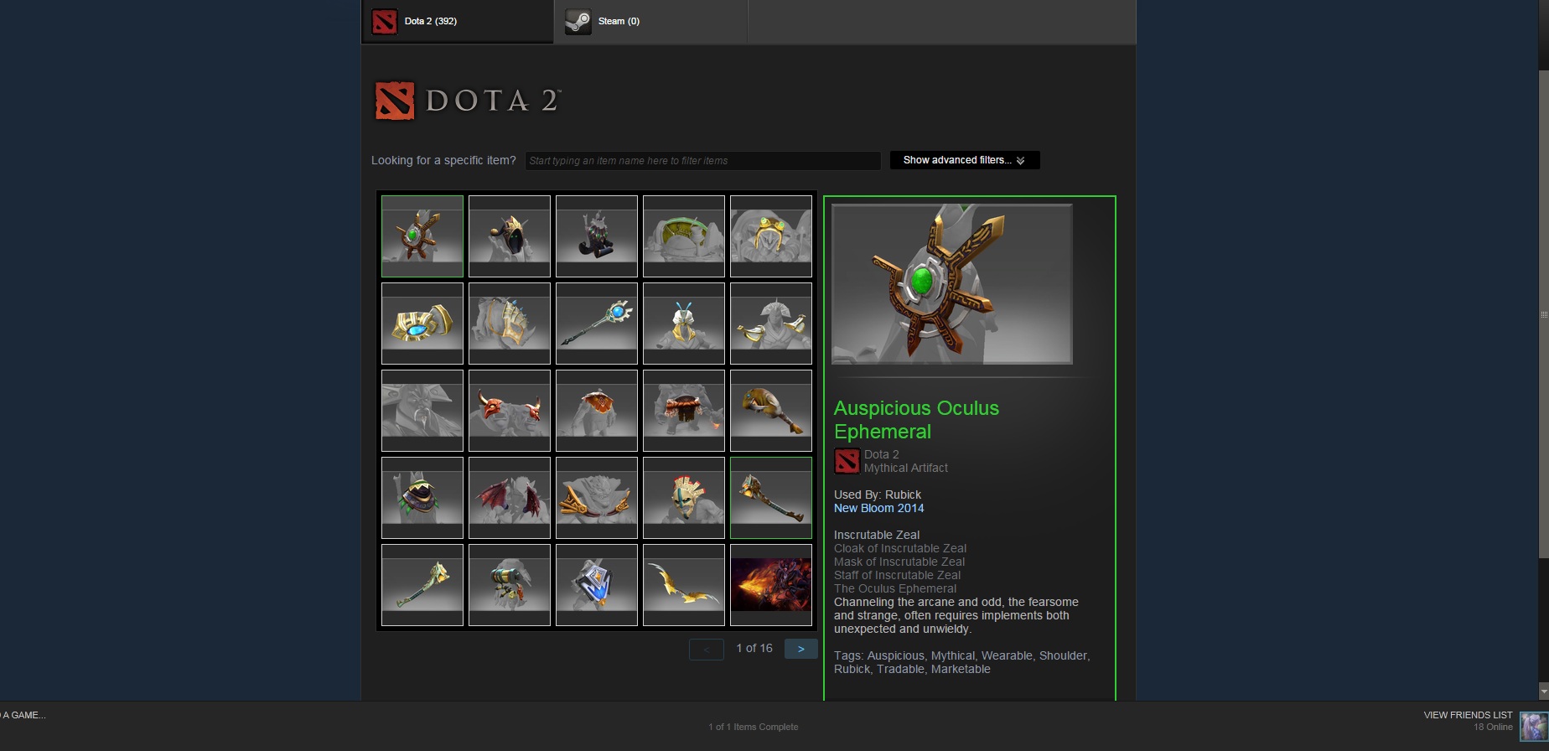The image size is (1549, 751).
Task: Select the green-bordered brown staff item
Action: tap(771, 498)
